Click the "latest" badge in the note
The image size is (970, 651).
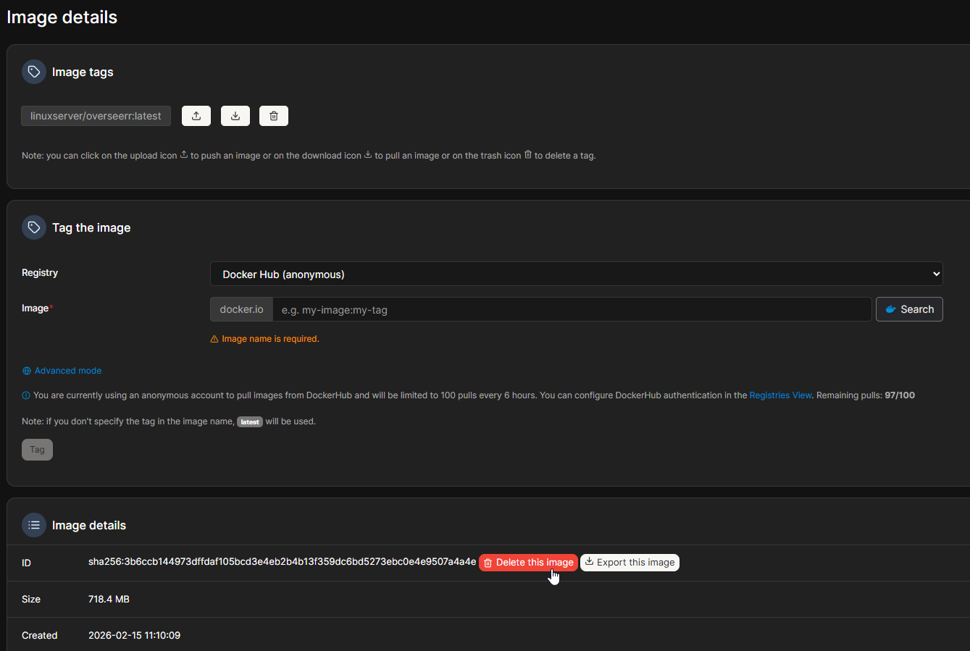coord(250,422)
